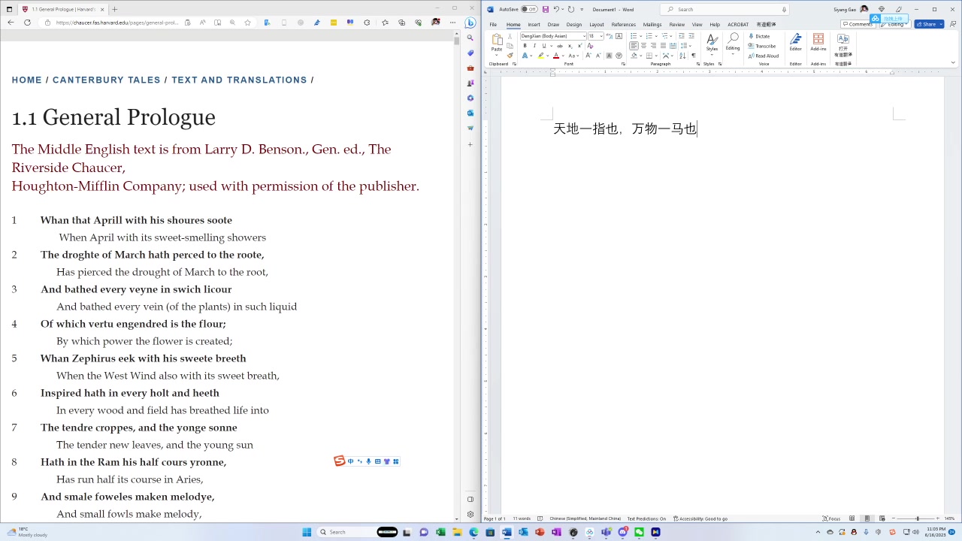Refresh the Chaucer page in Edge
Viewport: 962px width, 541px height.
tap(27, 23)
